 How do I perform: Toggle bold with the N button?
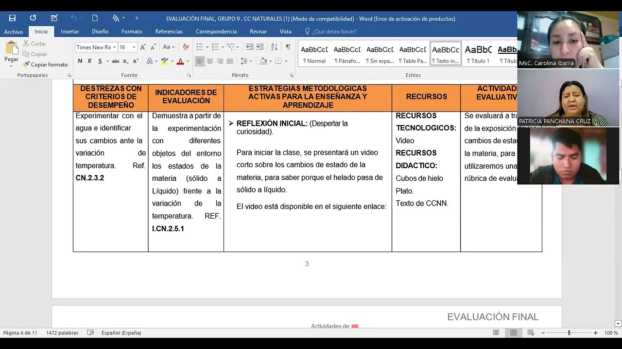click(80, 61)
